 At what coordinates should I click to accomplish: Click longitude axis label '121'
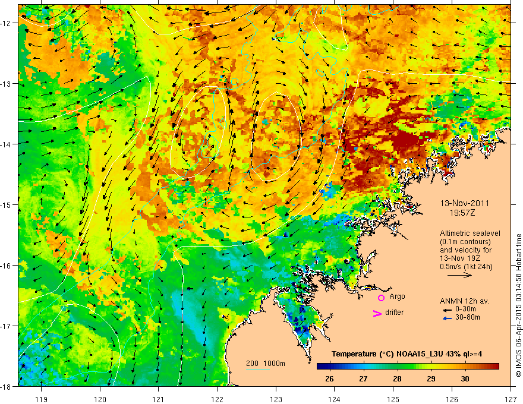(159, 399)
